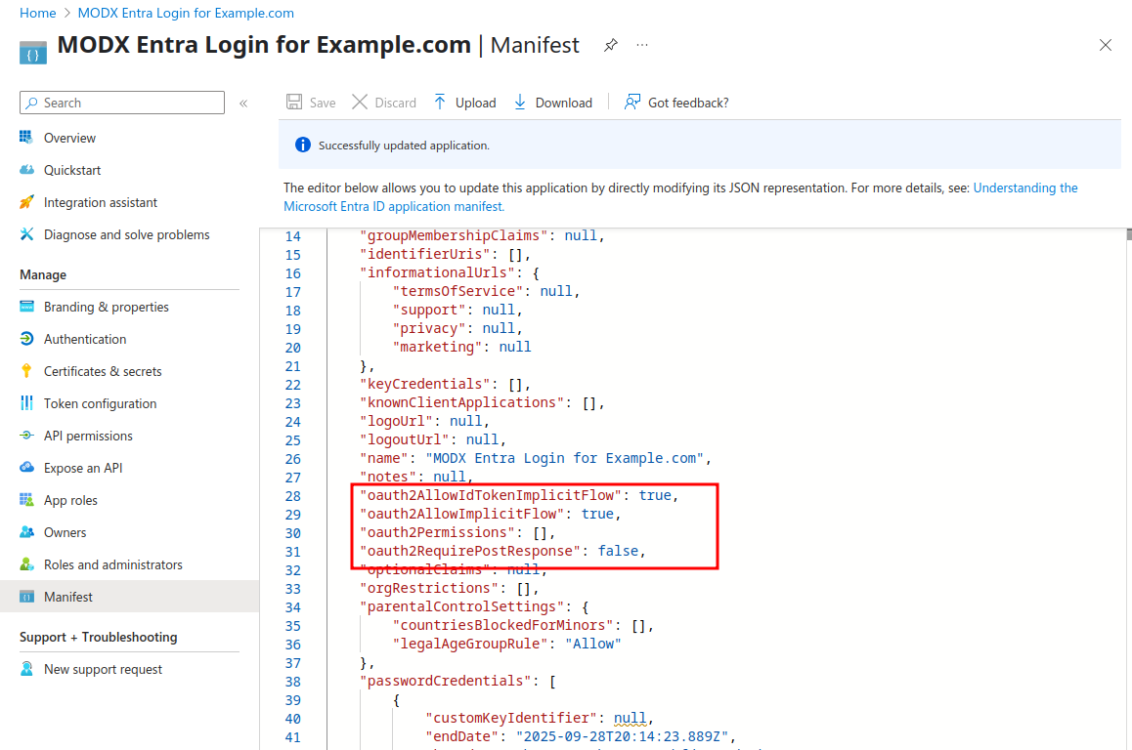Image resolution: width=1132 pixels, height=750 pixels.
Task: Click the Home breadcrumb link
Action: [37, 13]
